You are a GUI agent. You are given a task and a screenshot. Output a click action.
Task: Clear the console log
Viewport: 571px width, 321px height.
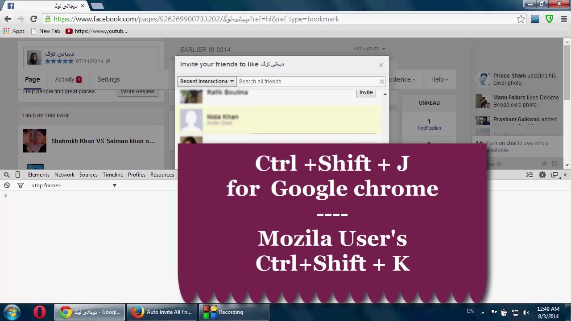click(7, 185)
